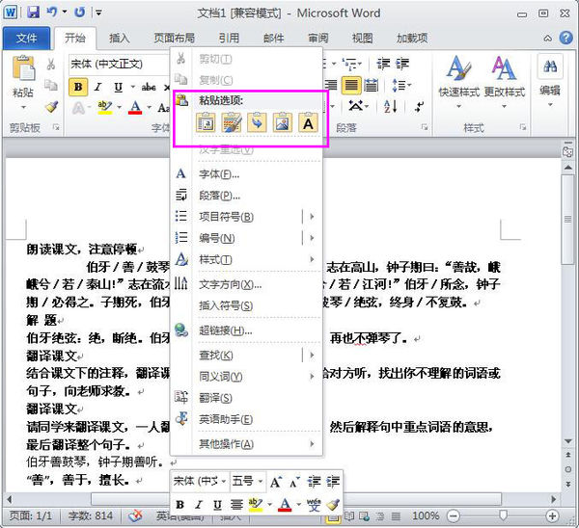Click the vertical scrollbar down arrow
Viewport: 579px width, 528px height.
(x=568, y=441)
